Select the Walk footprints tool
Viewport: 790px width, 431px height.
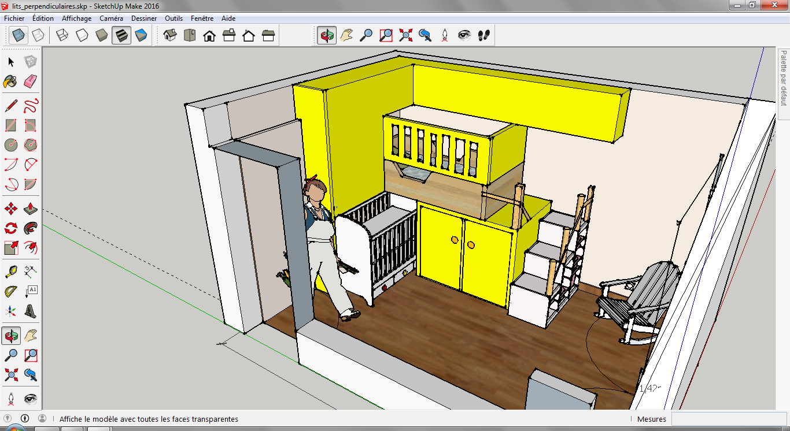(484, 36)
